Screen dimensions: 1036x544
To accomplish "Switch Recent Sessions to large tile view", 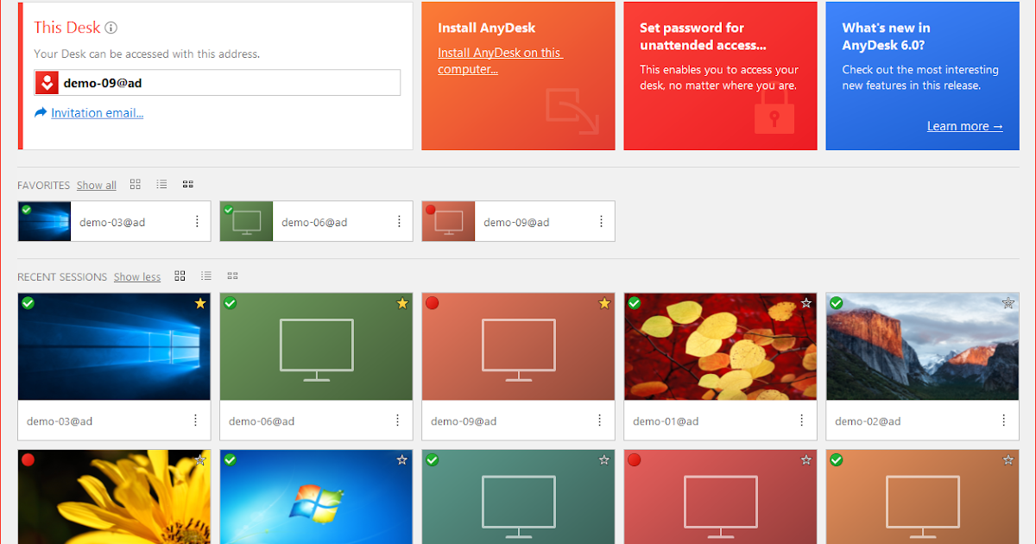I will [x=180, y=275].
